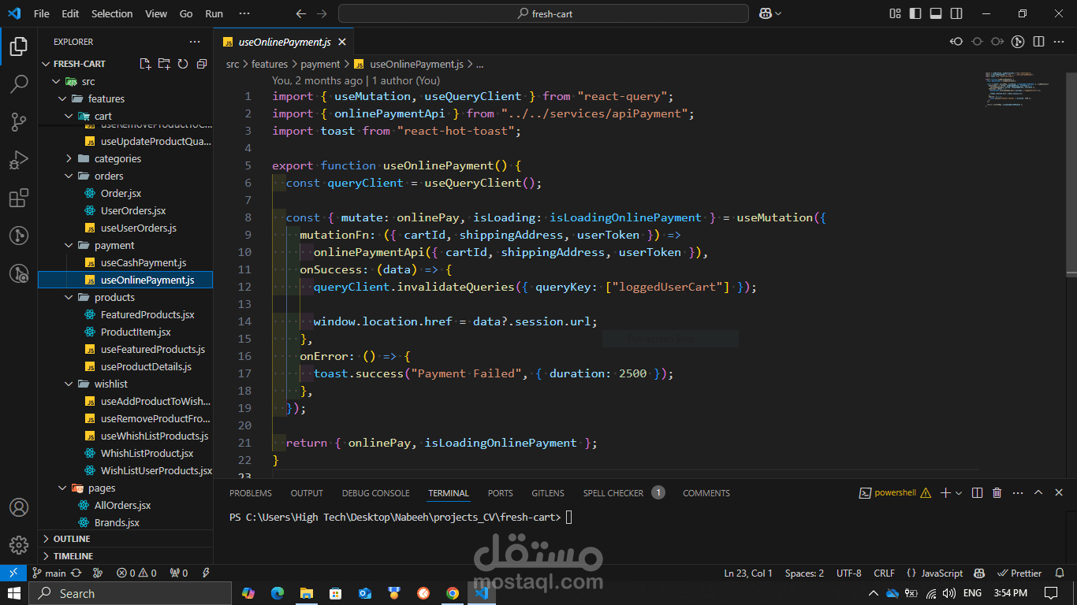The image size is (1077, 605).
Task: Click New File icon in explorer header
Action: tap(145, 64)
